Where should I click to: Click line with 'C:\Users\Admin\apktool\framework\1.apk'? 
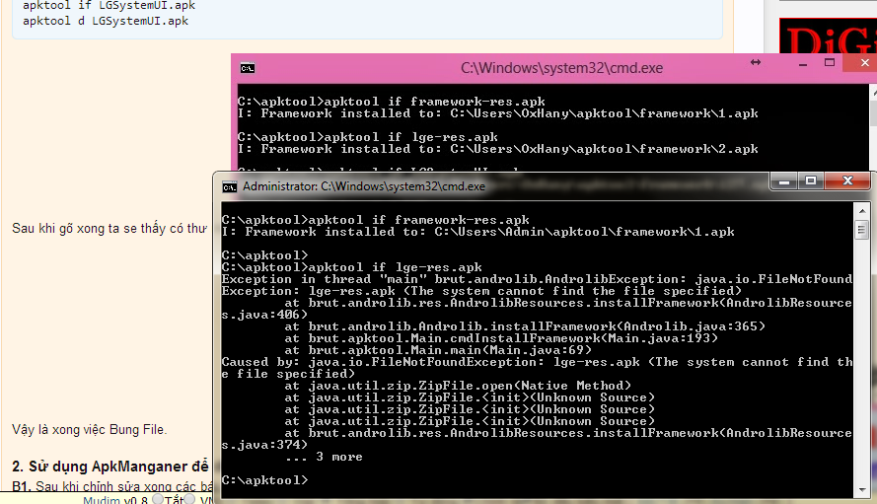[x=478, y=232]
